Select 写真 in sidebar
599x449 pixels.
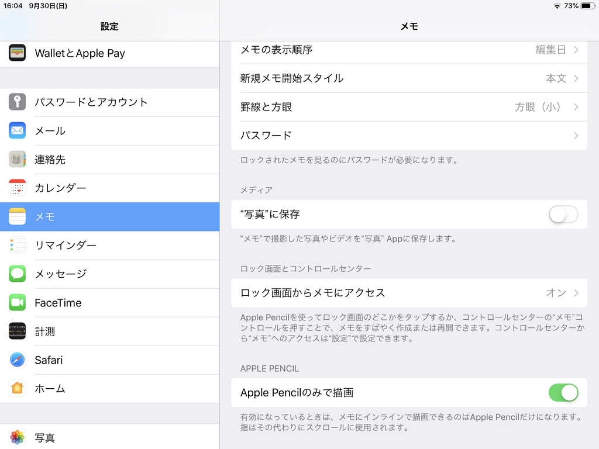coord(109,437)
